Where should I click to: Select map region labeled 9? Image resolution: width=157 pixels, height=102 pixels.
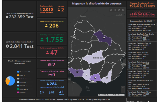pos(95,77)
